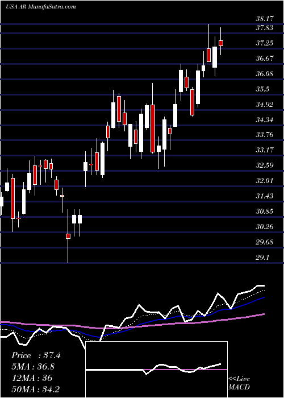The height and width of the screenshot is (398, 284).
Task: Click the 50MA : 34.2 readout
Action: [x=35, y=389]
